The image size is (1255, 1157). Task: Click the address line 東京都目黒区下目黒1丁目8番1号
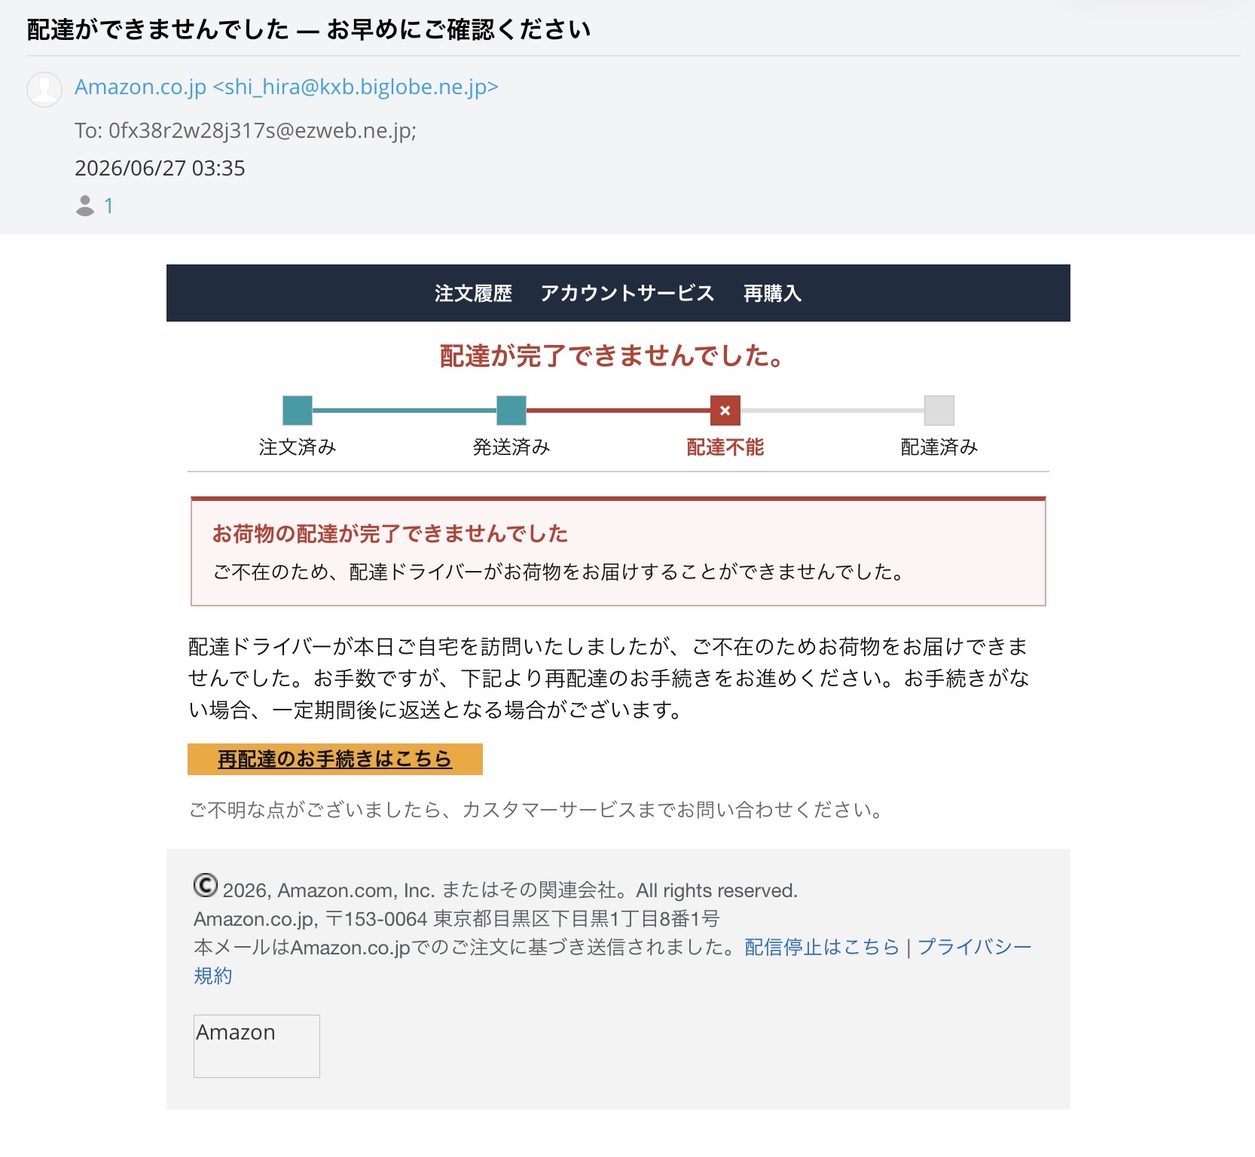tap(576, 919)
